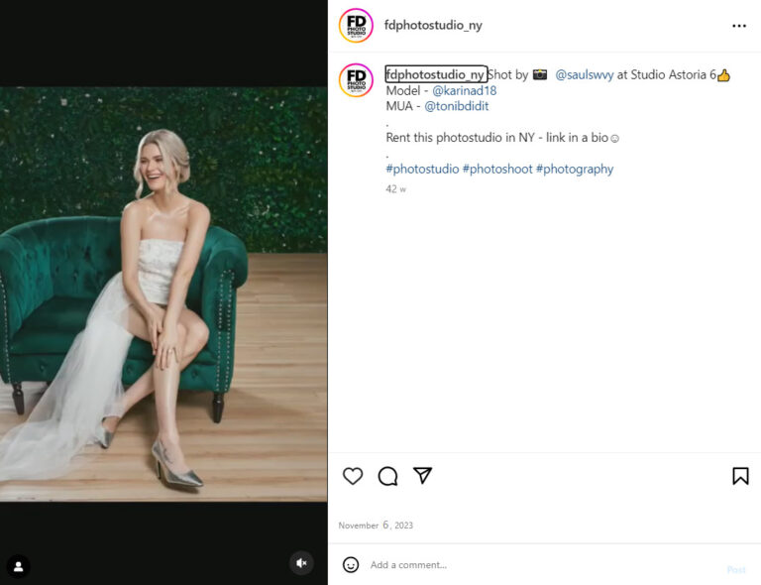Open comments via speech bubble icon
Screen dimensions: 761x585
click(x=387, y=476)
